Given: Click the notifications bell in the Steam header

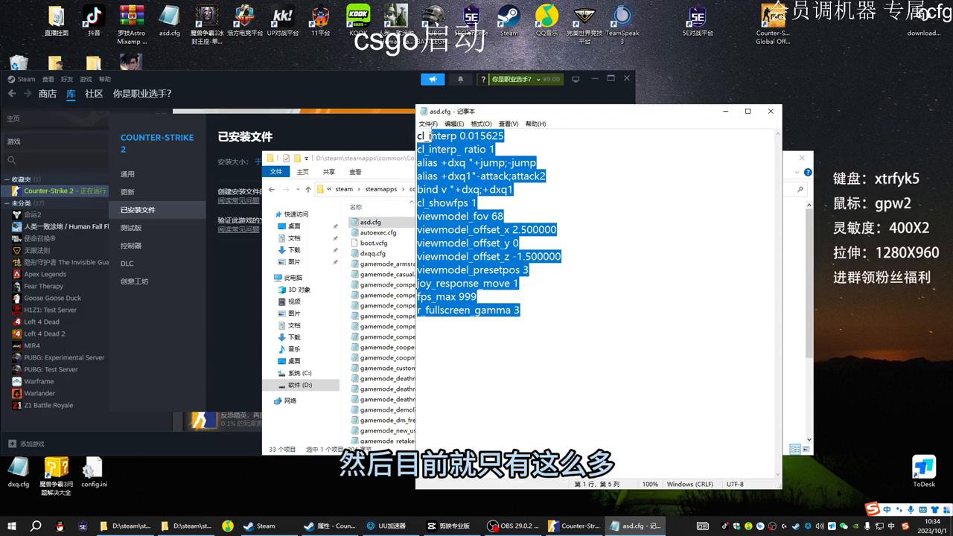Looking at the screenshot, I should point(460,79).
